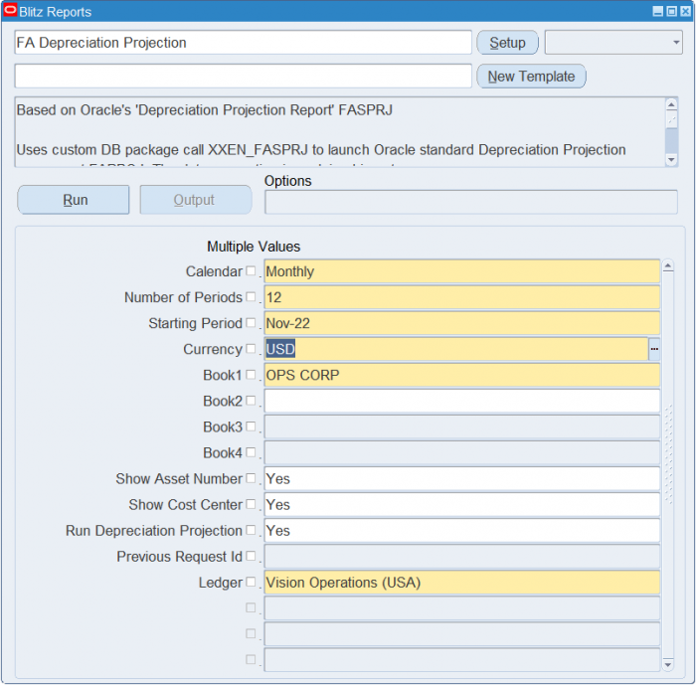Tick the Show Asset Number checkbox

tap(251, 478)
